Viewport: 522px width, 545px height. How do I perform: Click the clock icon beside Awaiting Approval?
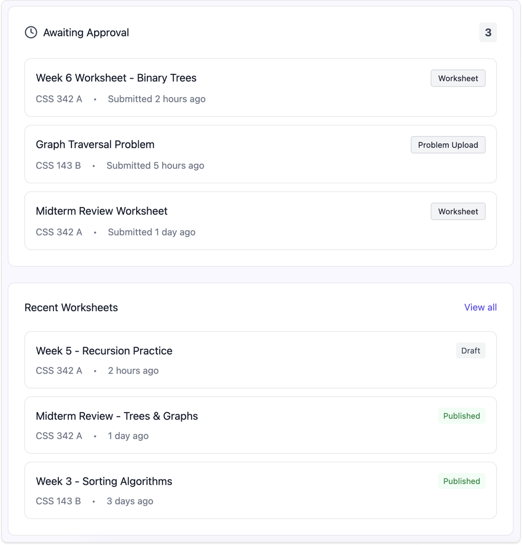coord(31,33)
